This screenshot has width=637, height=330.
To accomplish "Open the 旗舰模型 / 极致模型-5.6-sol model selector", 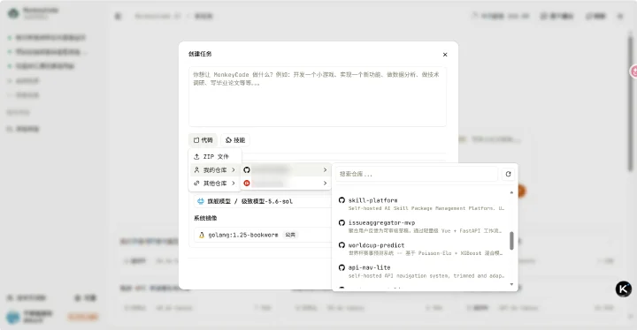I will click(x=264, y=201).
